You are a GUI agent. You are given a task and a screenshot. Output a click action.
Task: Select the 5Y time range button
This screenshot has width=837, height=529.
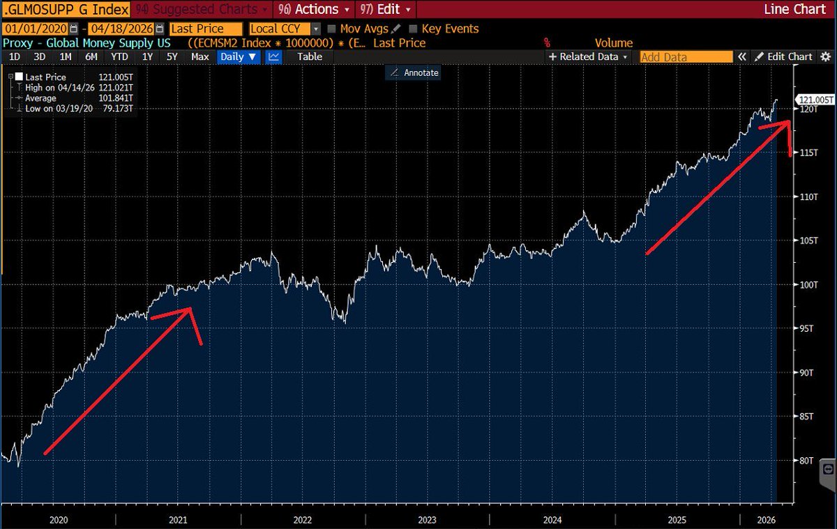(172, 57)
